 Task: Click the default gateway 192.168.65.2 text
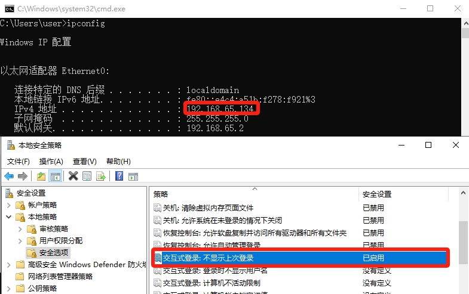[x=215, y=128]
